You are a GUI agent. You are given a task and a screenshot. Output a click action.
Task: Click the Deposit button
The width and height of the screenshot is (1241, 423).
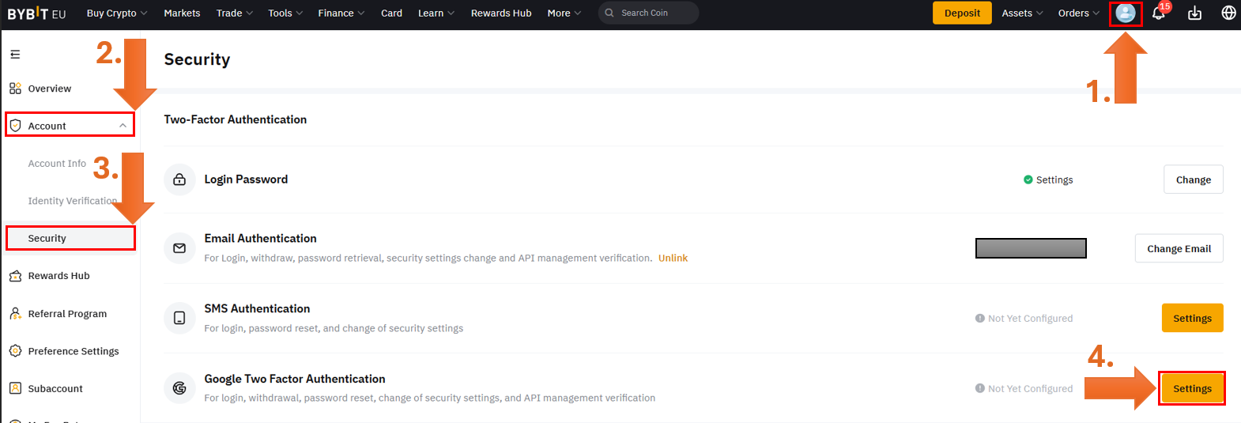click(961, 13)
